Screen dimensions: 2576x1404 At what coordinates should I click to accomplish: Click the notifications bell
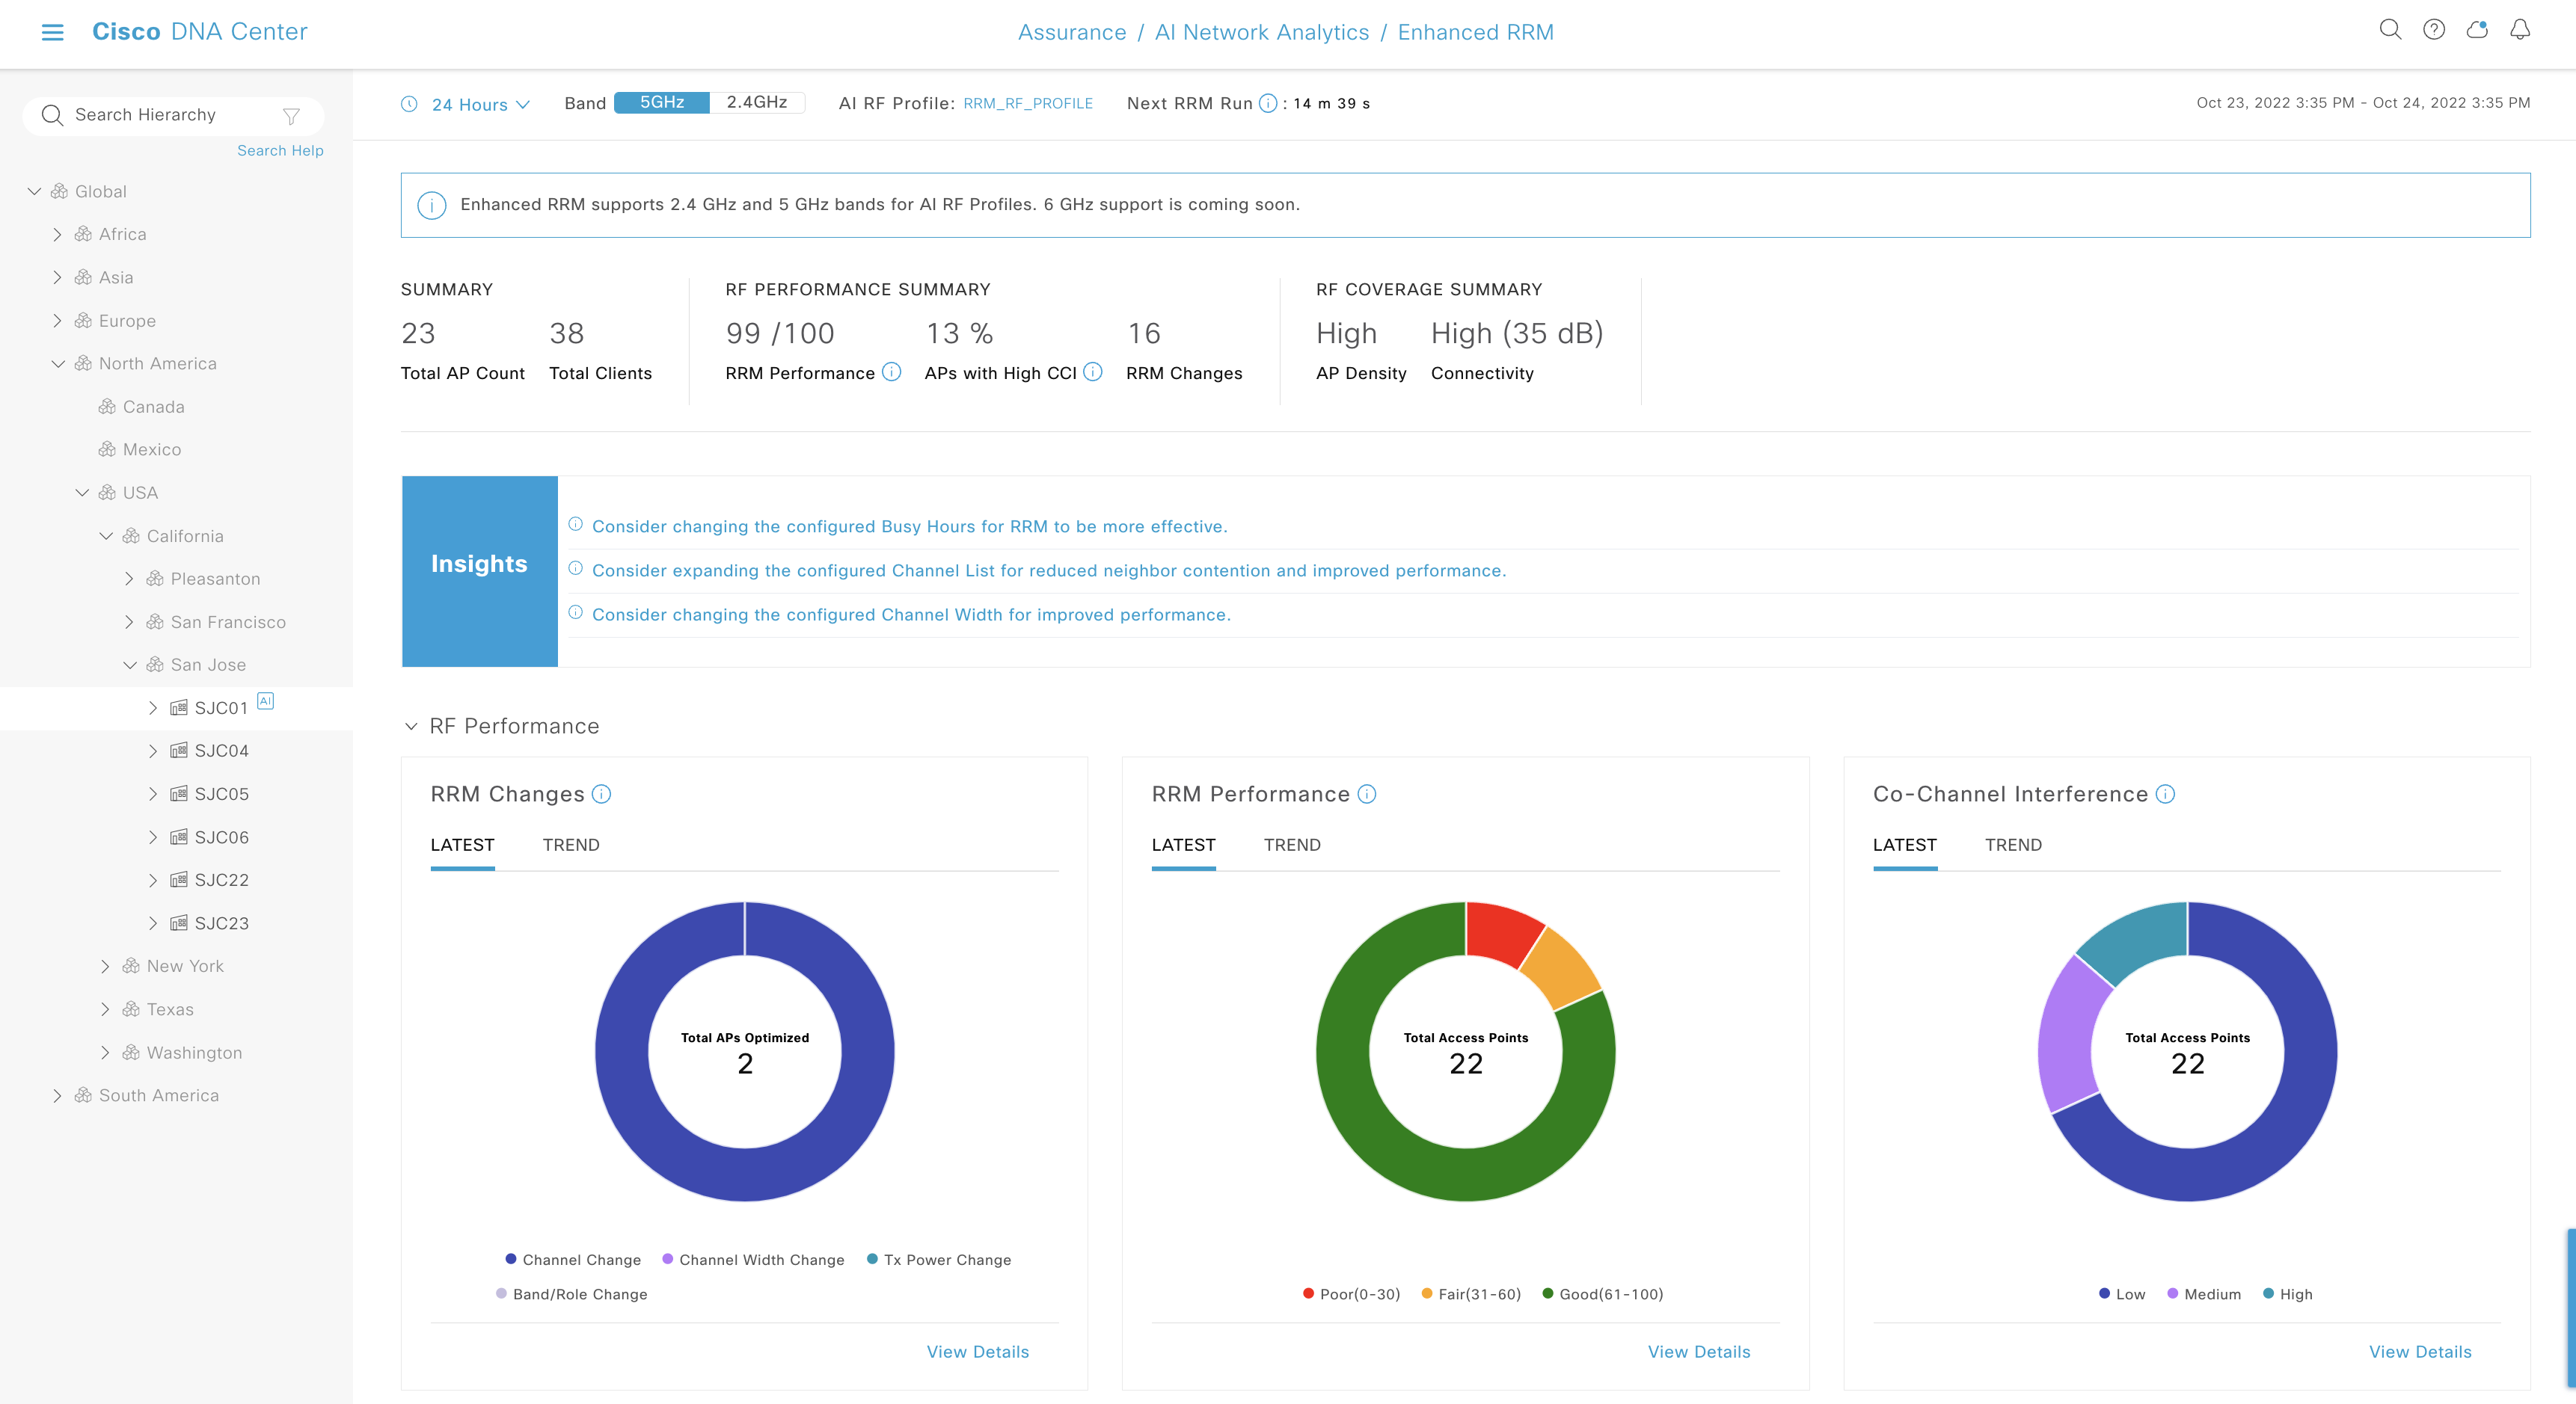point(2521,31)
